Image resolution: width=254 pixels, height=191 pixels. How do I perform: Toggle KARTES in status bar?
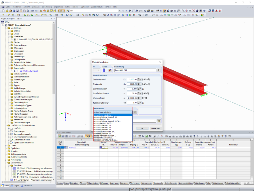(147, 189)
